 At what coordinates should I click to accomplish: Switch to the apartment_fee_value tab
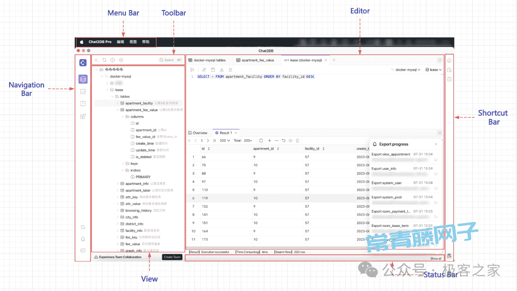(x=255, y=60)
